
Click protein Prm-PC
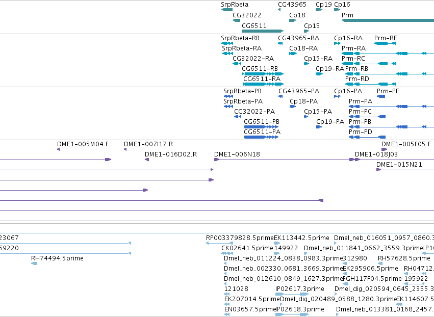(x=367, y=117)
